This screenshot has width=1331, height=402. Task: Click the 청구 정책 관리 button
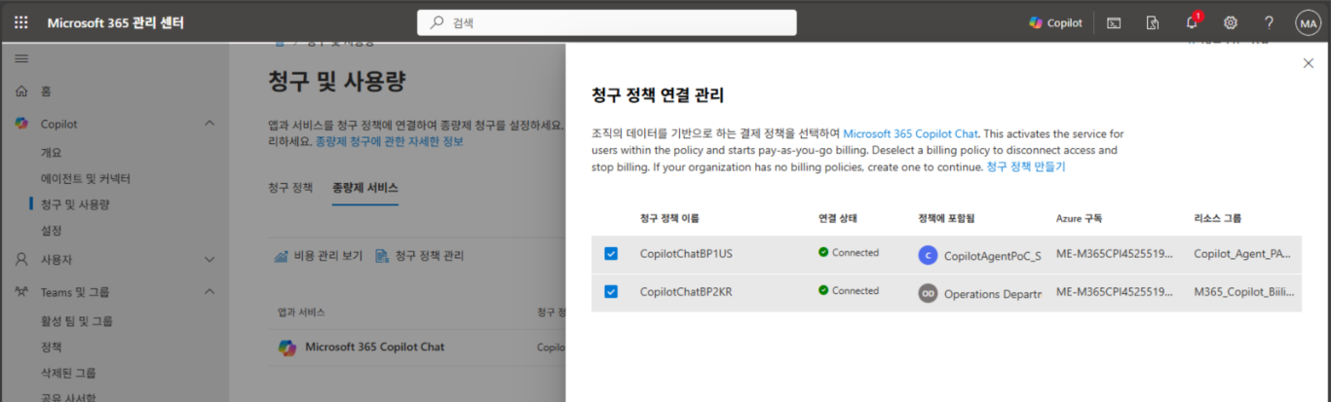(x=420, y=256)
